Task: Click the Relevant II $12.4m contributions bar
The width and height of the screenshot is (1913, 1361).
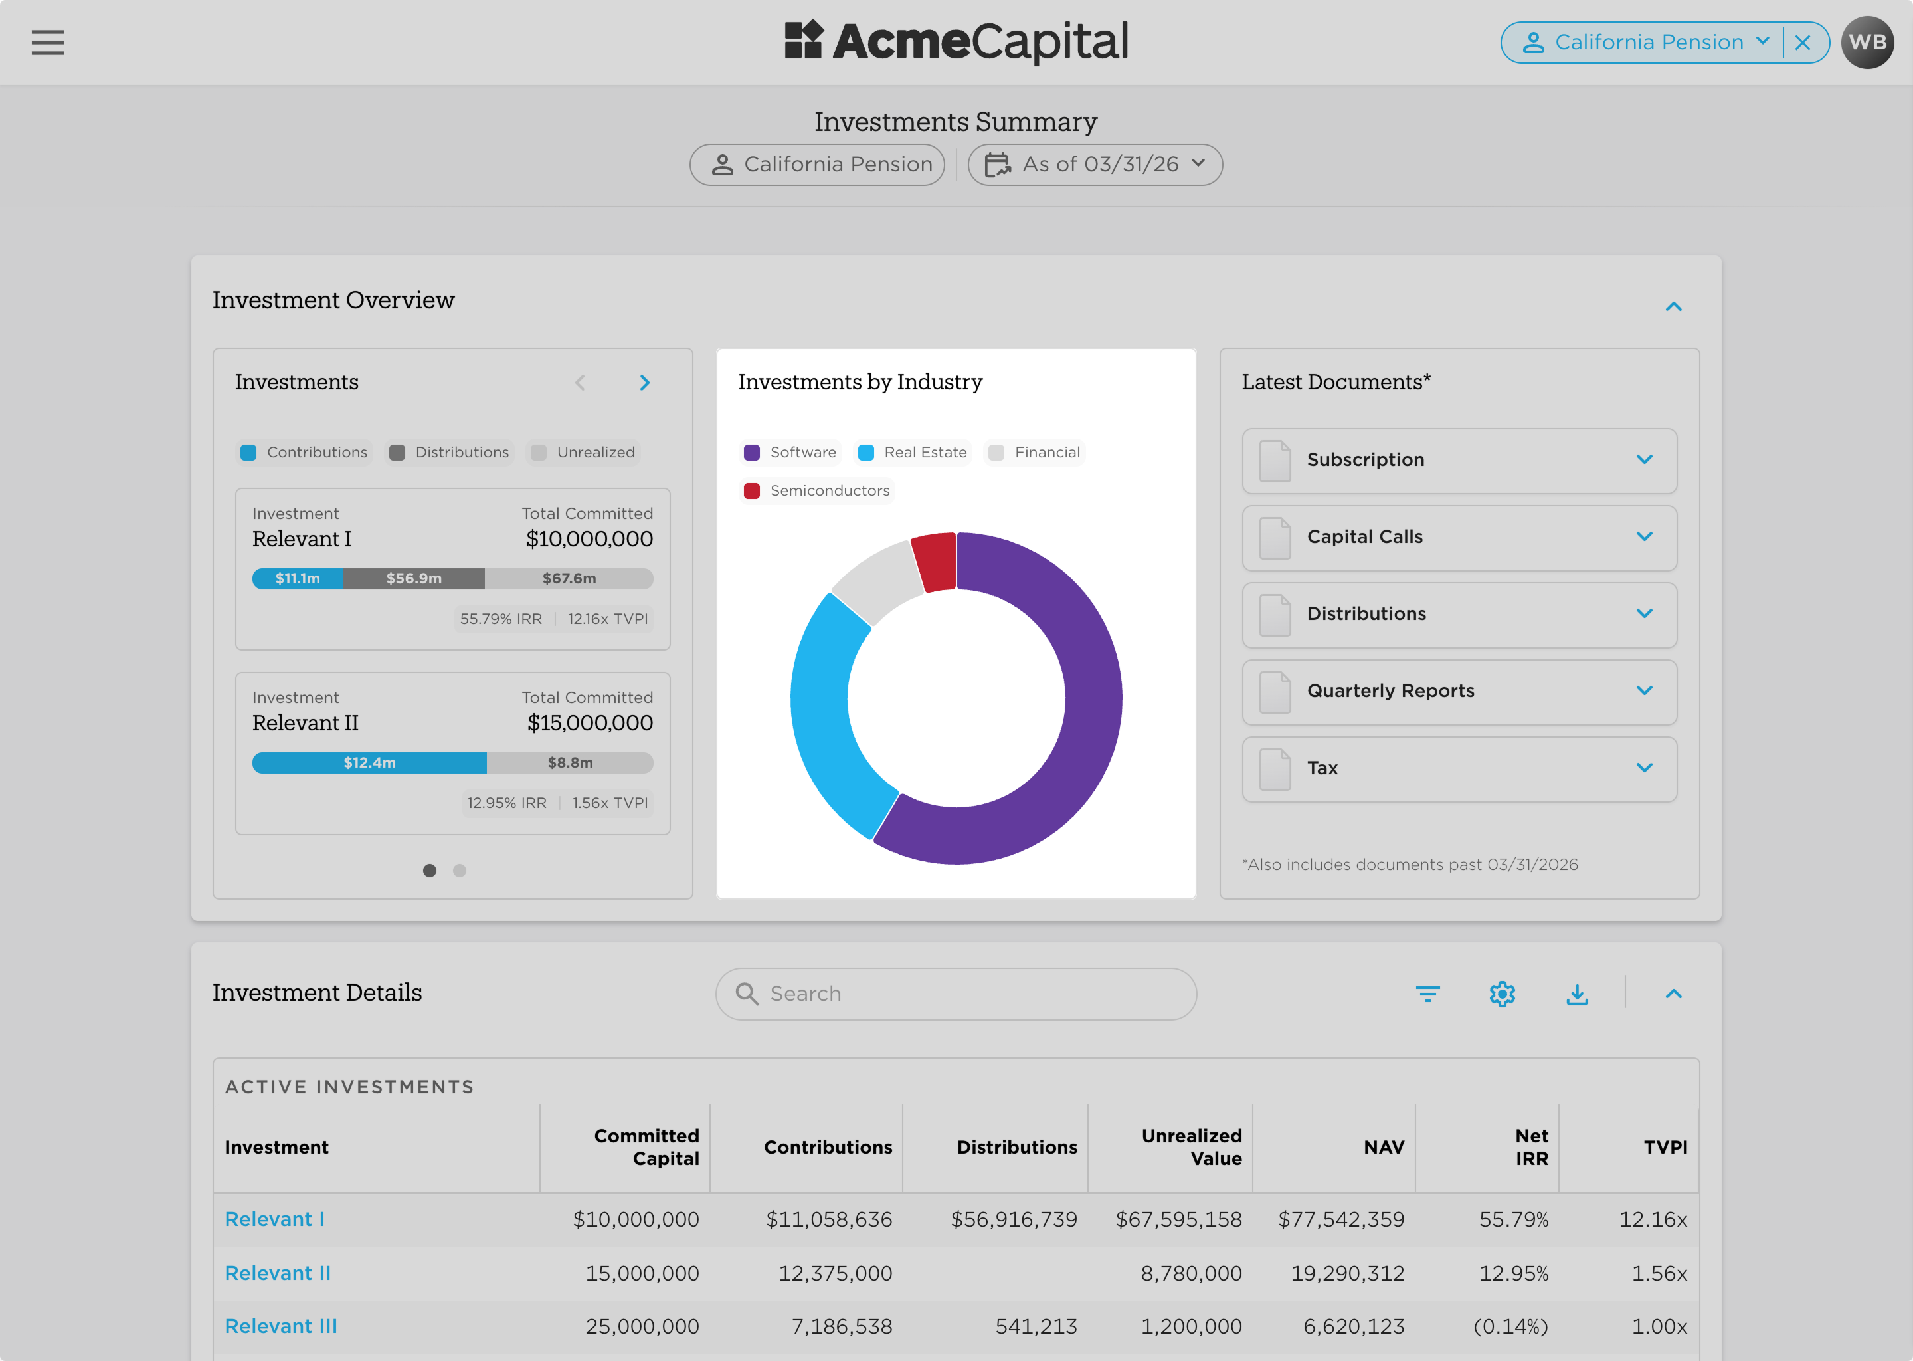Action: (369, 763)
